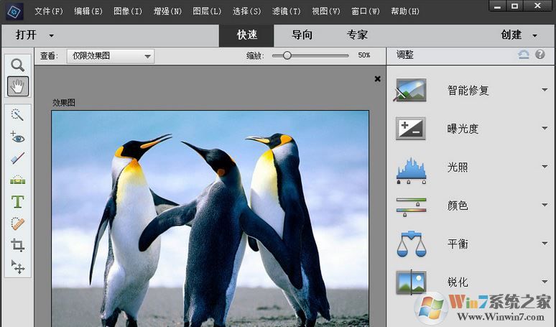Select the Hand tool
Screen dimensions: 556x327
(18, 86)
